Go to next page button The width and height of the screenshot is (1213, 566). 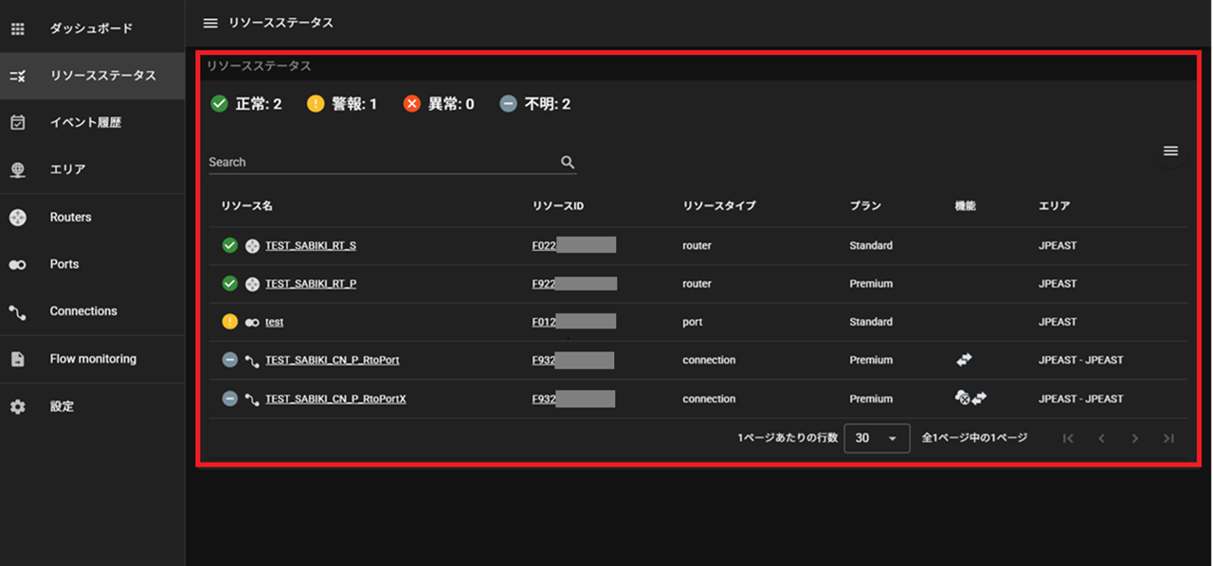(1135, 438)
